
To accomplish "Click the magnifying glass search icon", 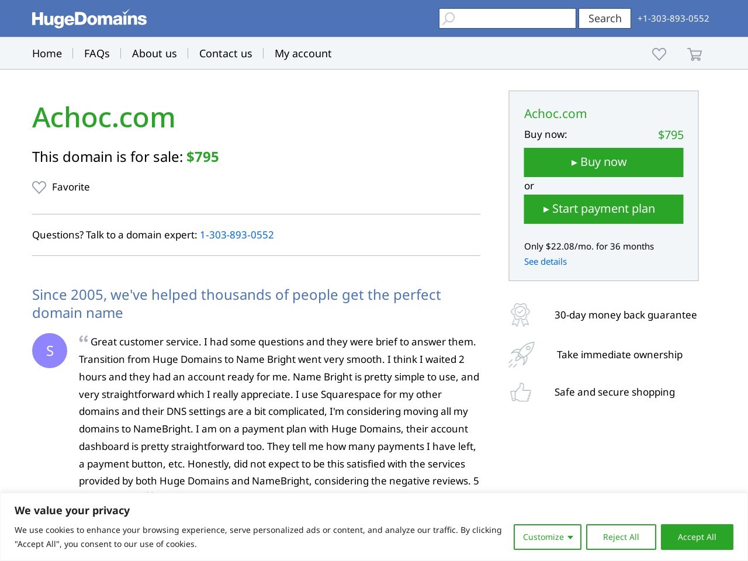I will tap(449, 19).
